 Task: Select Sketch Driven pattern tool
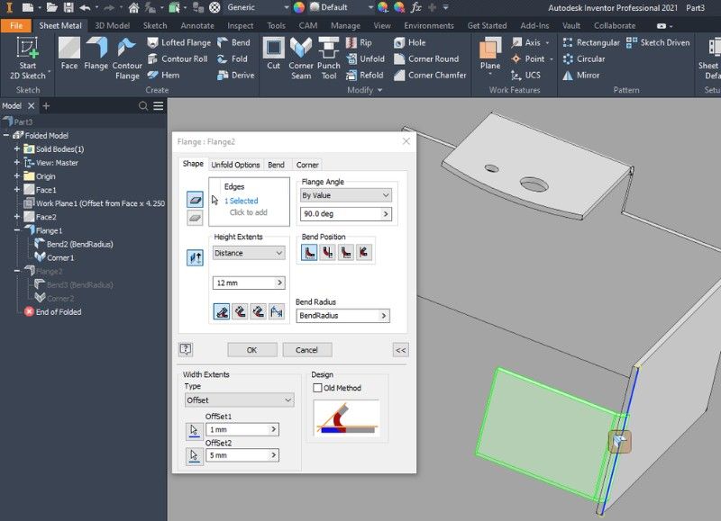click(x=658, y=42)
